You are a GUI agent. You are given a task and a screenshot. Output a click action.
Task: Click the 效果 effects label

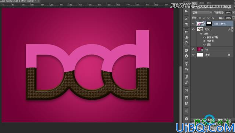coord(206,34)
